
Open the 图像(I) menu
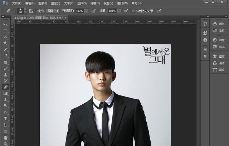[x=43, y=3]
